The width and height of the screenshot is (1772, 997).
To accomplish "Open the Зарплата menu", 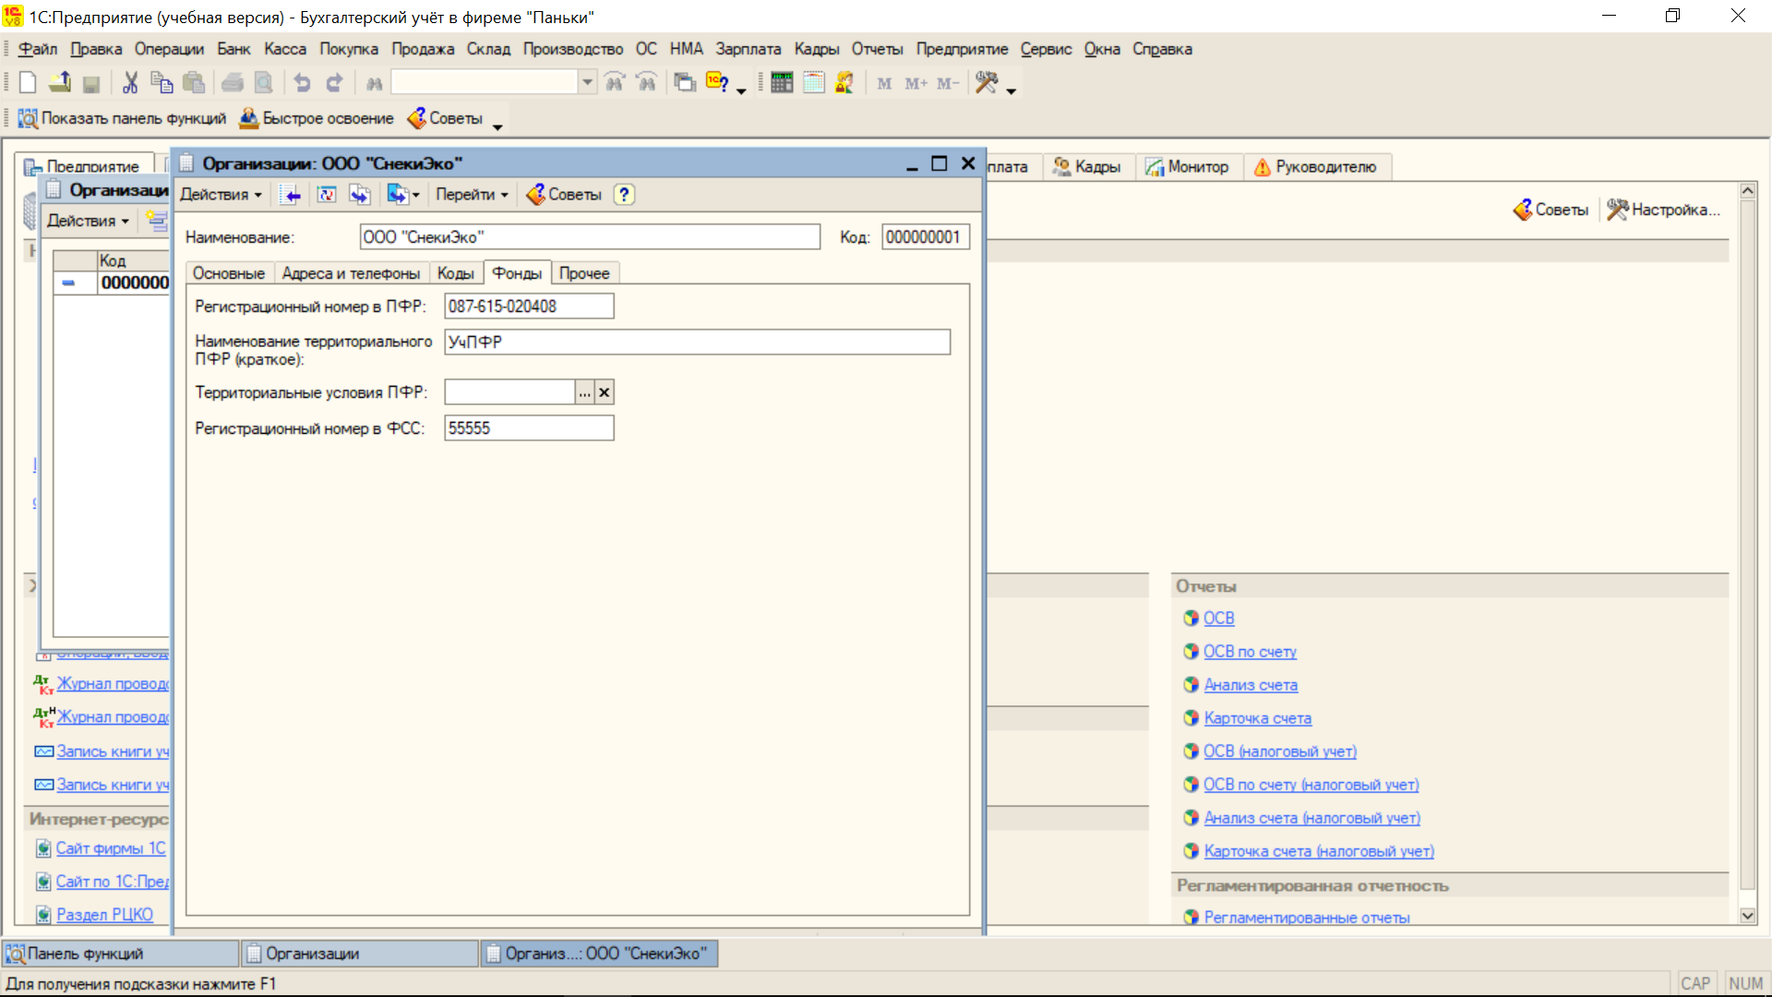I will coord(748,49).
